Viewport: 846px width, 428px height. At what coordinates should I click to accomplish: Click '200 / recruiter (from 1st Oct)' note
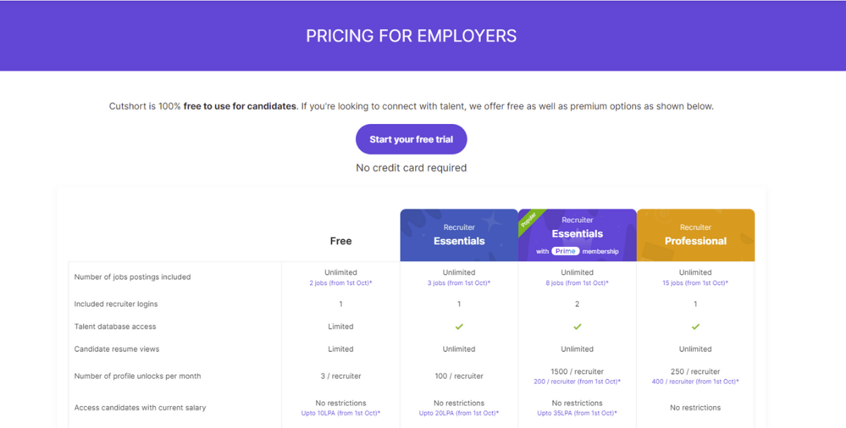pyautogui.click(x=577, y=381)
